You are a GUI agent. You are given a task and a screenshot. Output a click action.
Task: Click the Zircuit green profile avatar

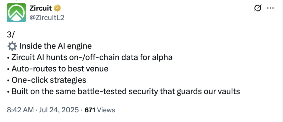(x=16, y=13)
